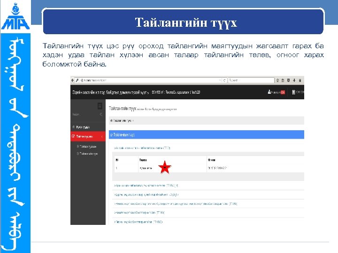Expand the last report row in the list

[x=138, y=222]
